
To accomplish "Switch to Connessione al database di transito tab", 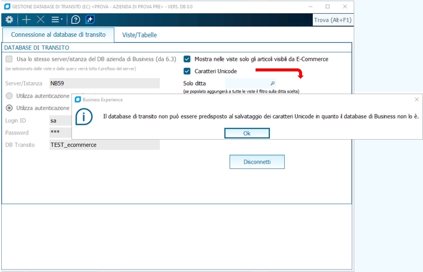I will pyautogui.click(x=58, y=35).
